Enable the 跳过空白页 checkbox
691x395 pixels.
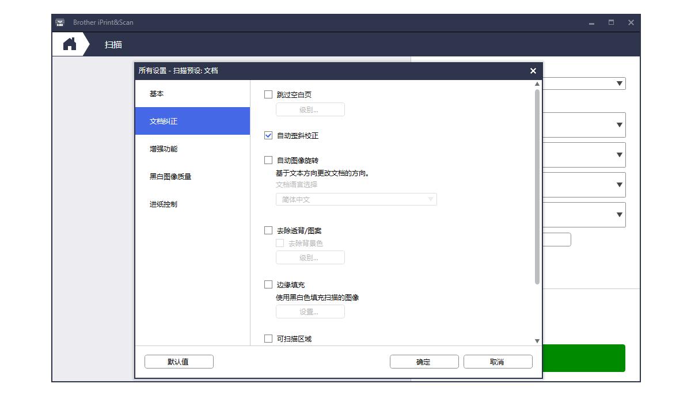[268, 94]
